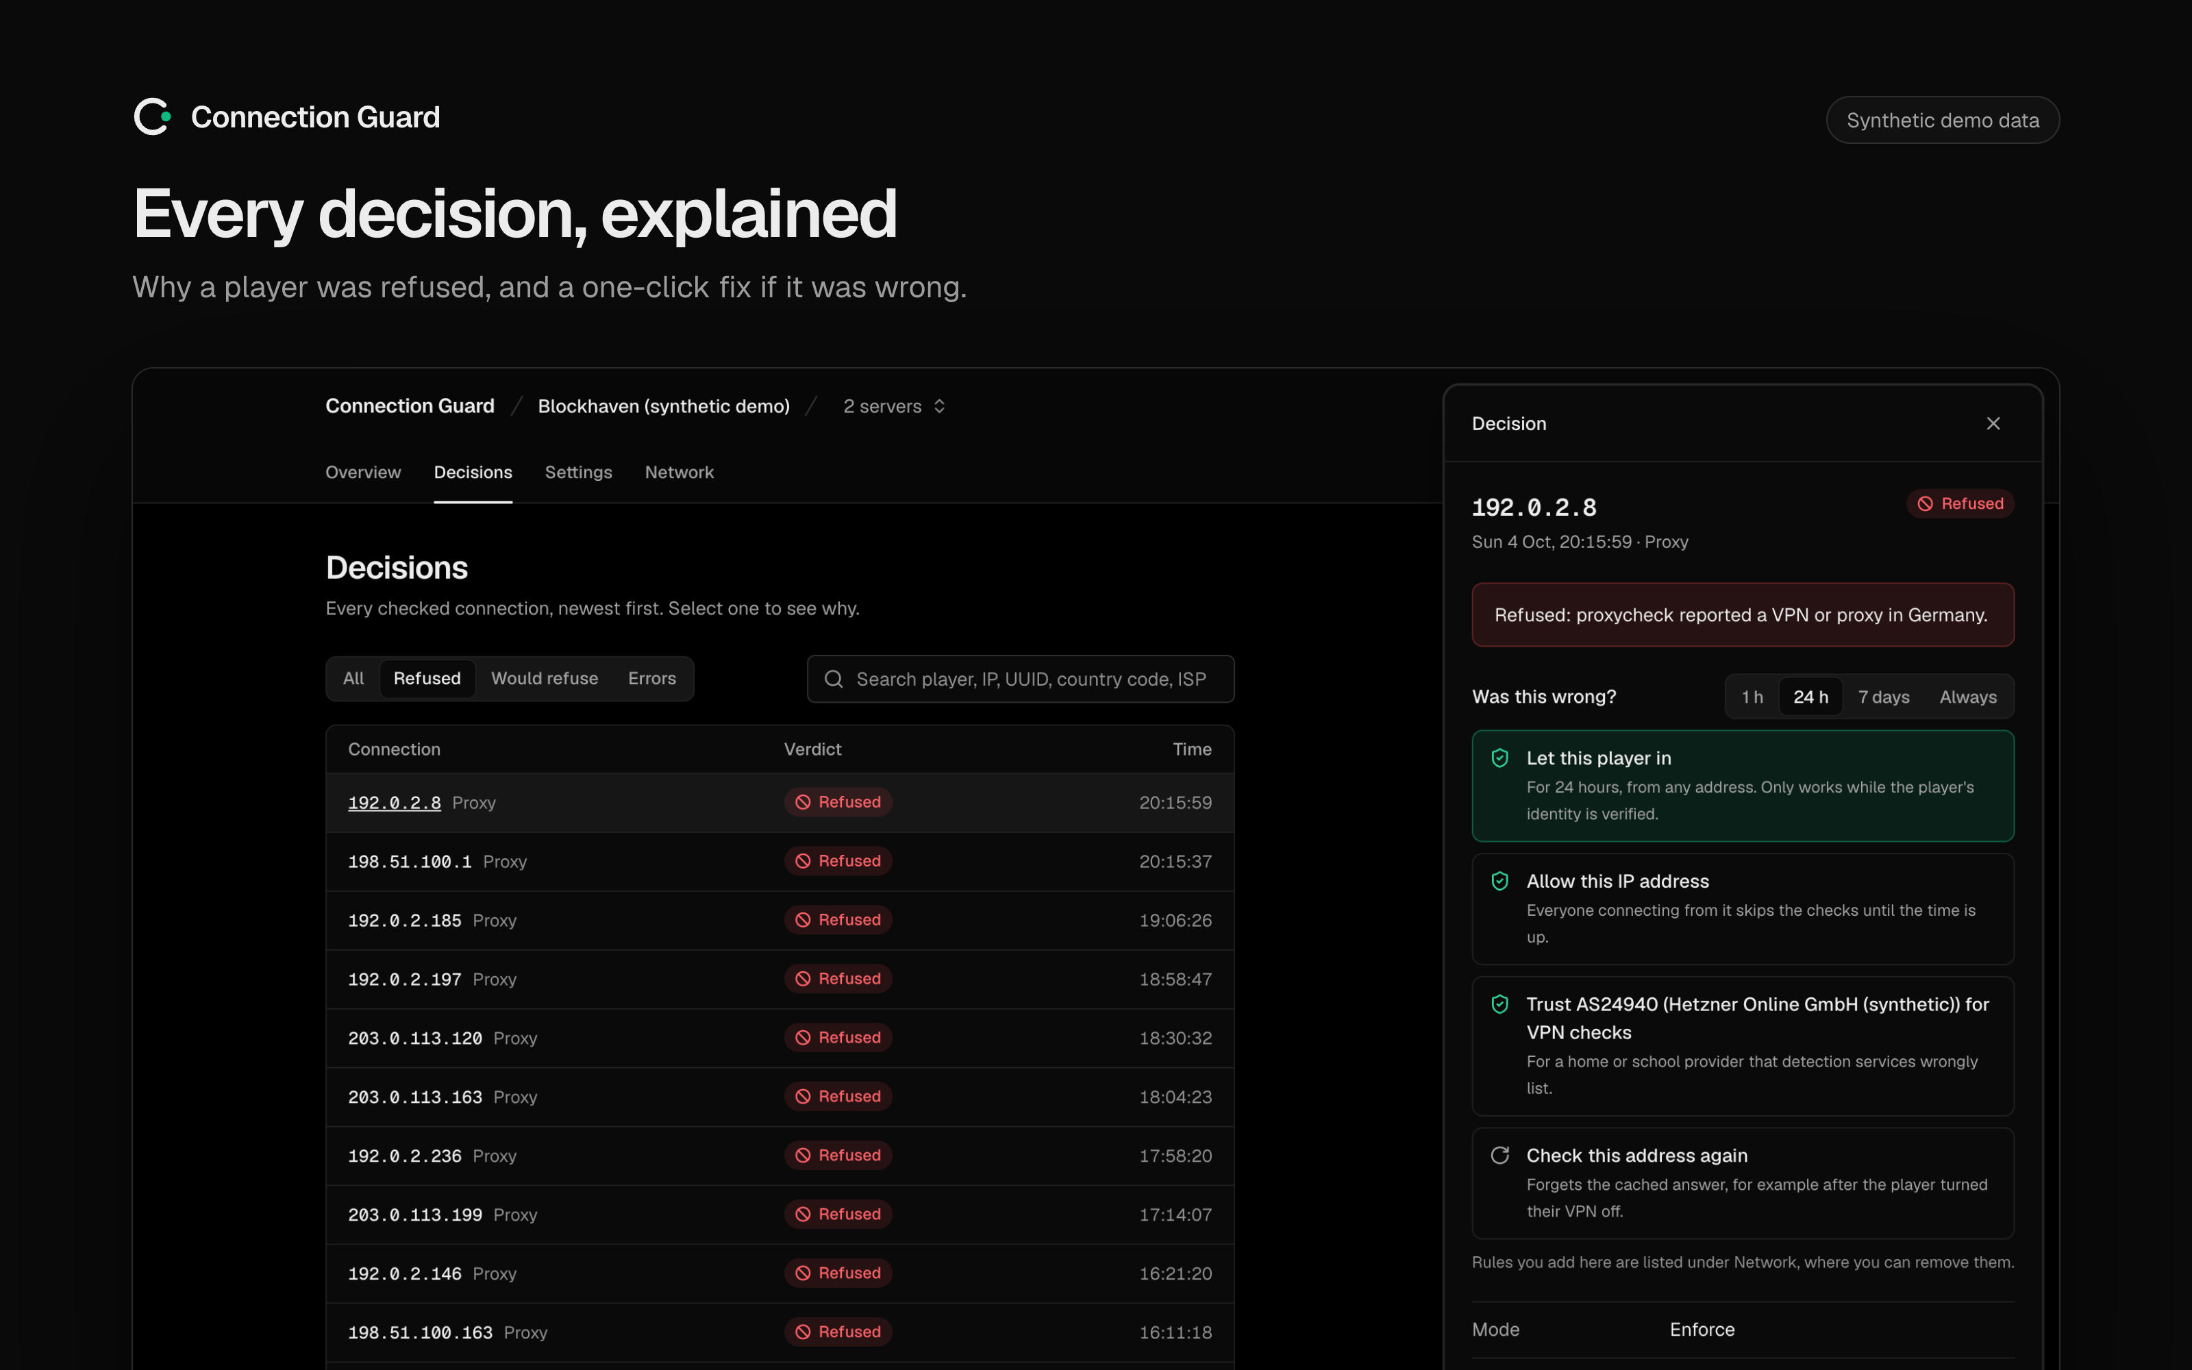Image resolution: width=2192 pixels, height=1370 pixels.
Task: Click the Refused badge in the 203.0.113.120 row
Action: point(838,1038)
